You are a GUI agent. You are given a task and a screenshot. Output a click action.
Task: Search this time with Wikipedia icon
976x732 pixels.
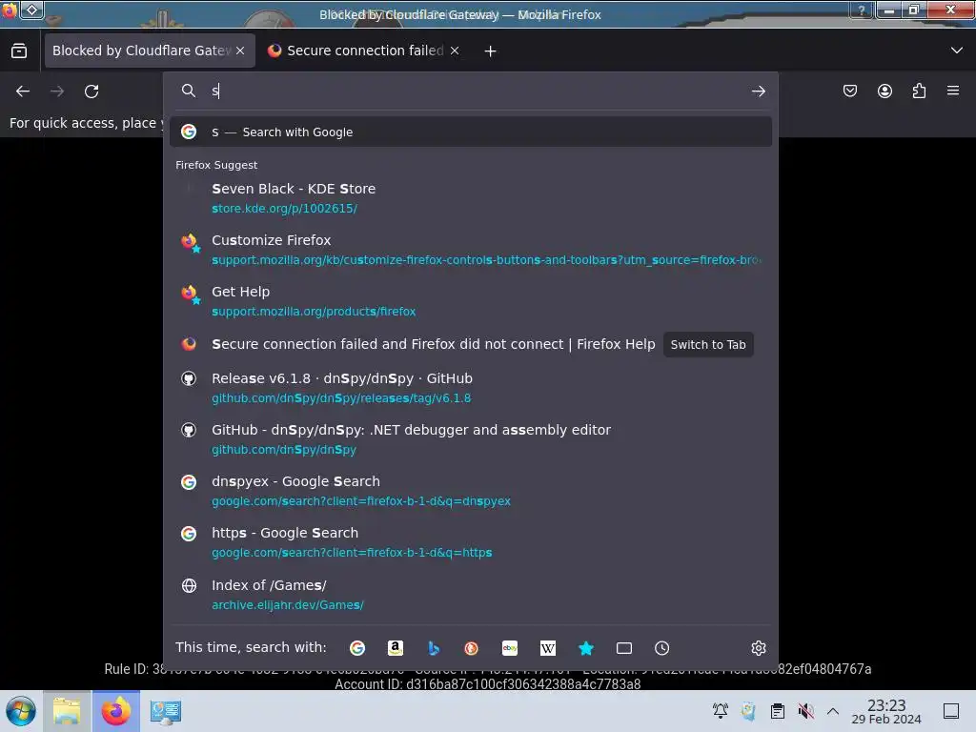[548, 648]
